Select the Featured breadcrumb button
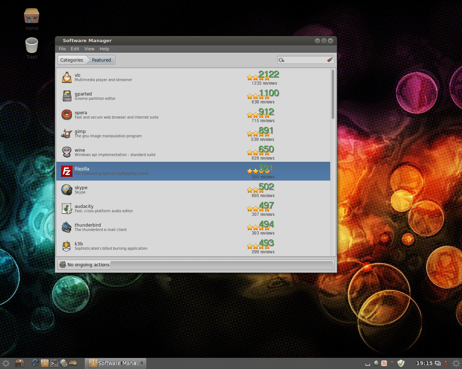The height and width of the screenshot is (369, 462). tap(101, 60)
